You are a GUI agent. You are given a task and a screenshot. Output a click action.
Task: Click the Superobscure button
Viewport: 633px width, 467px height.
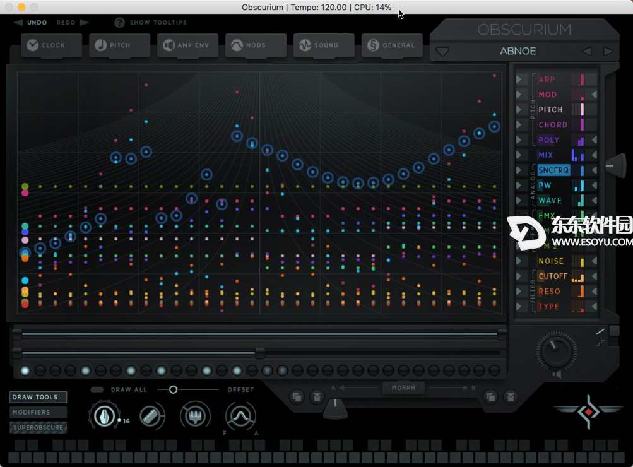(38, 427)
